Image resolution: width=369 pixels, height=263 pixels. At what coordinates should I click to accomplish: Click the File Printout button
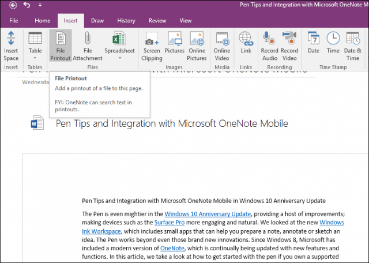click(61, 46)
